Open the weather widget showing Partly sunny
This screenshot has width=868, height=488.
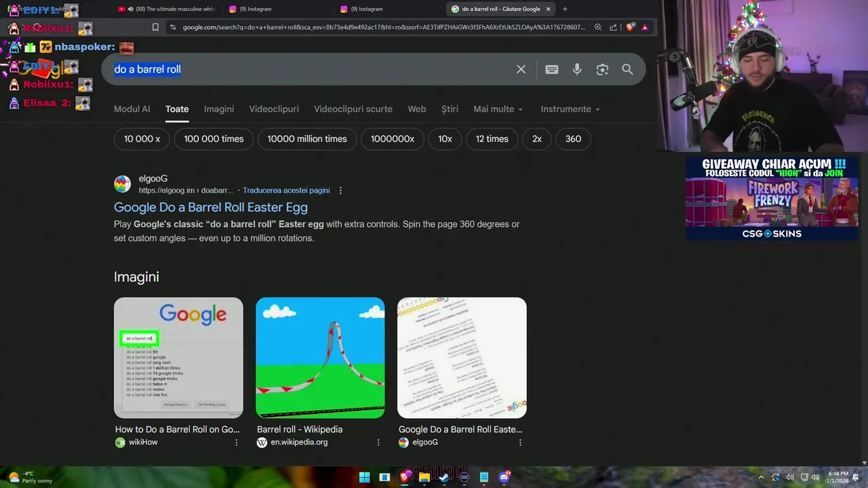31,477
